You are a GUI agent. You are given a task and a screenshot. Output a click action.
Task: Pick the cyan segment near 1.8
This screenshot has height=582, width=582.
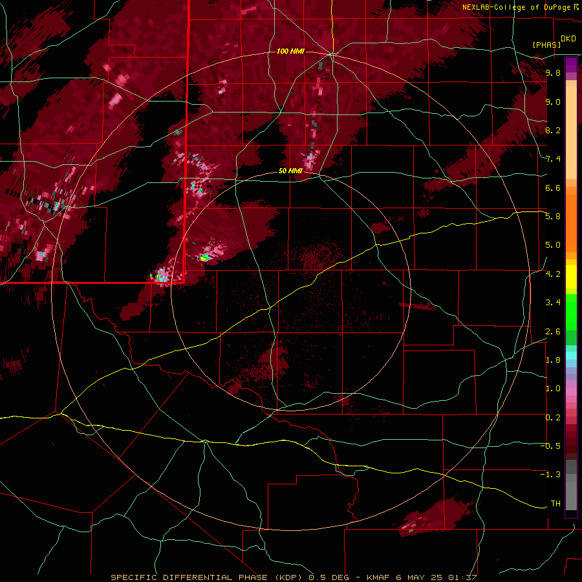[571, 356]
